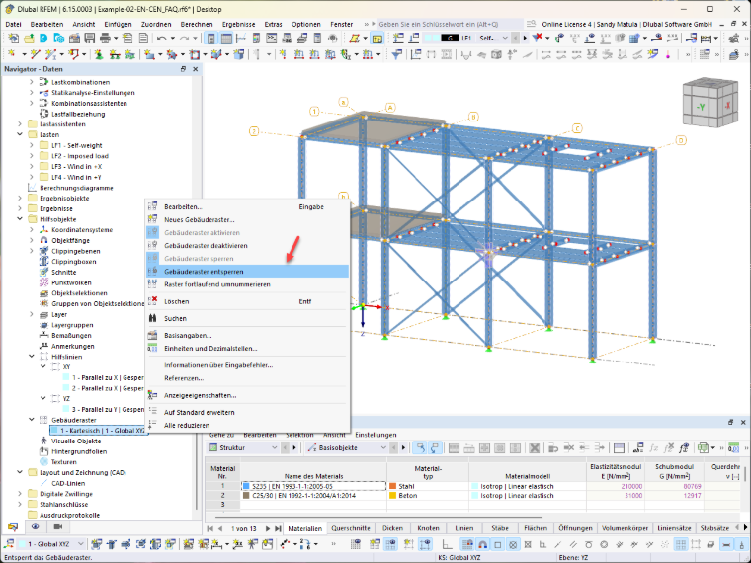Collapse the Hilfsobjekte folder

pyautogui.click(x=20, y=219)
